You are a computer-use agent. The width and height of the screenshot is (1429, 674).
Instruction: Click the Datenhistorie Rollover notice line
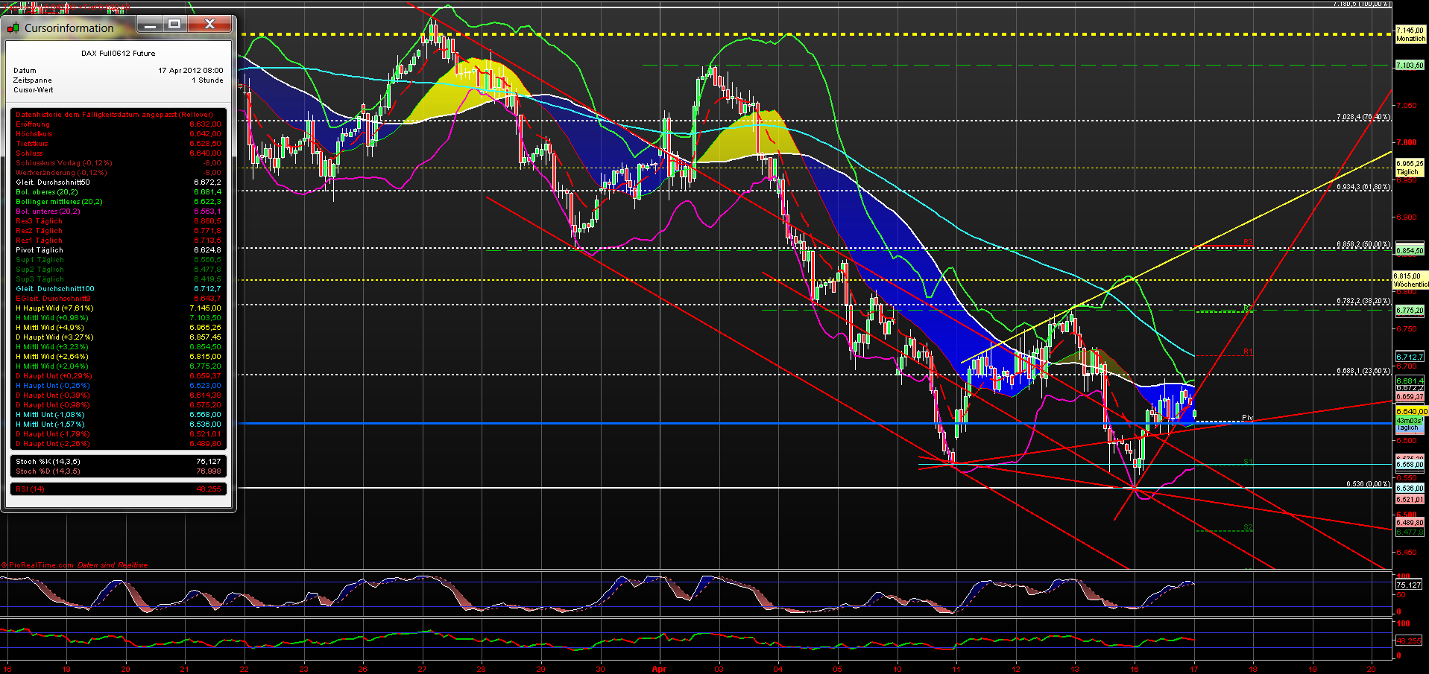click(x=115, y=115)
